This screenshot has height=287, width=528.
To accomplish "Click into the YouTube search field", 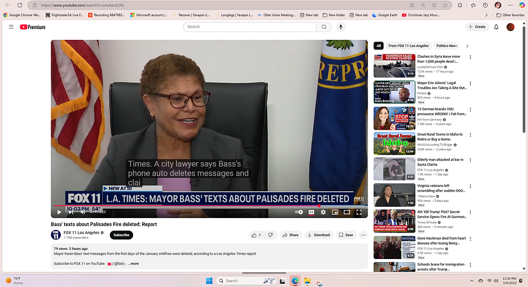I will (250, 27).
